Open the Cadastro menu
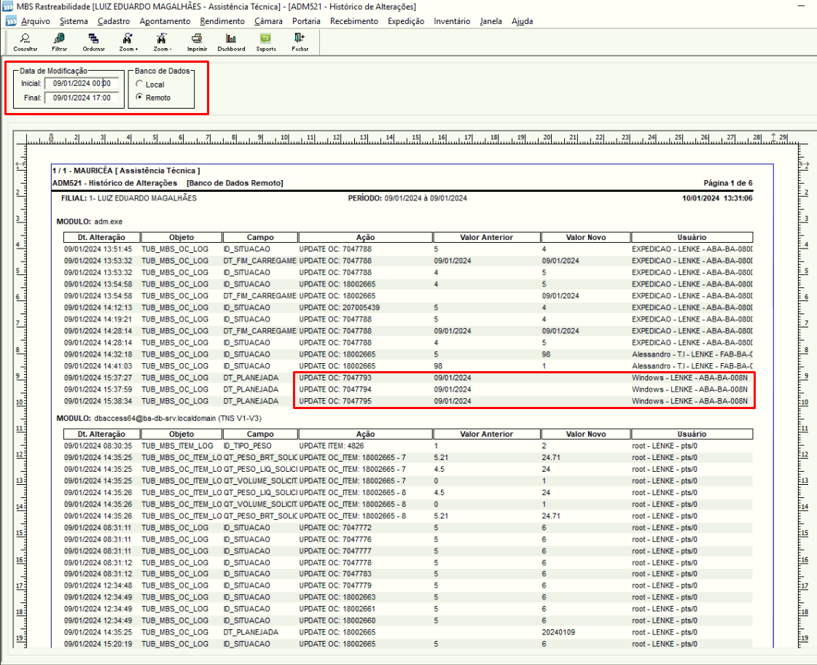 coord(114,21)
